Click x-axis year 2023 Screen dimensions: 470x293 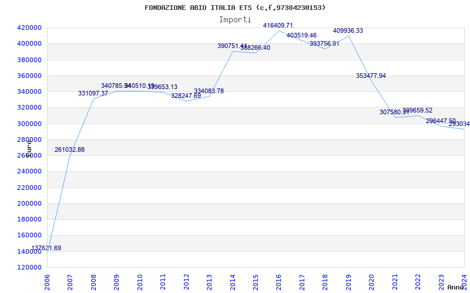(441, 282)
